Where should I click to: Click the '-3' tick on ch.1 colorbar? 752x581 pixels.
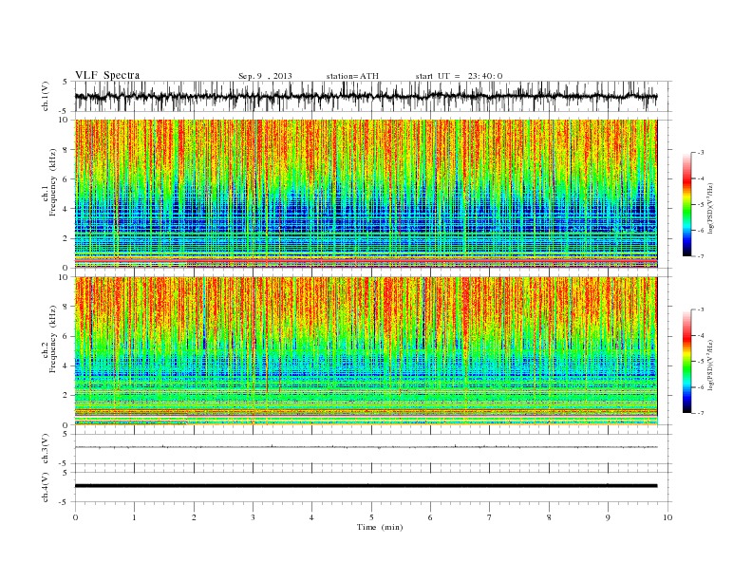pos(699,153)
